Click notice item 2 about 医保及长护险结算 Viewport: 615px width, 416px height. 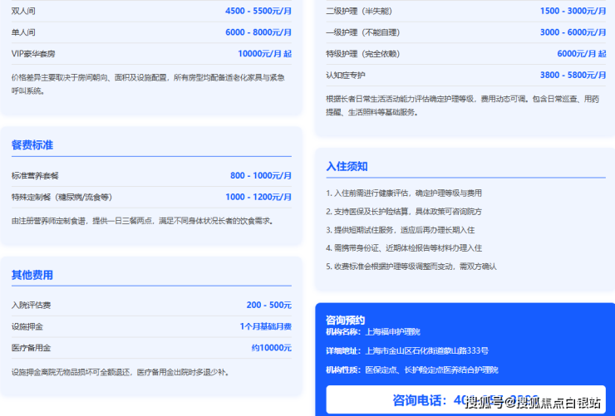click(404, 212)
